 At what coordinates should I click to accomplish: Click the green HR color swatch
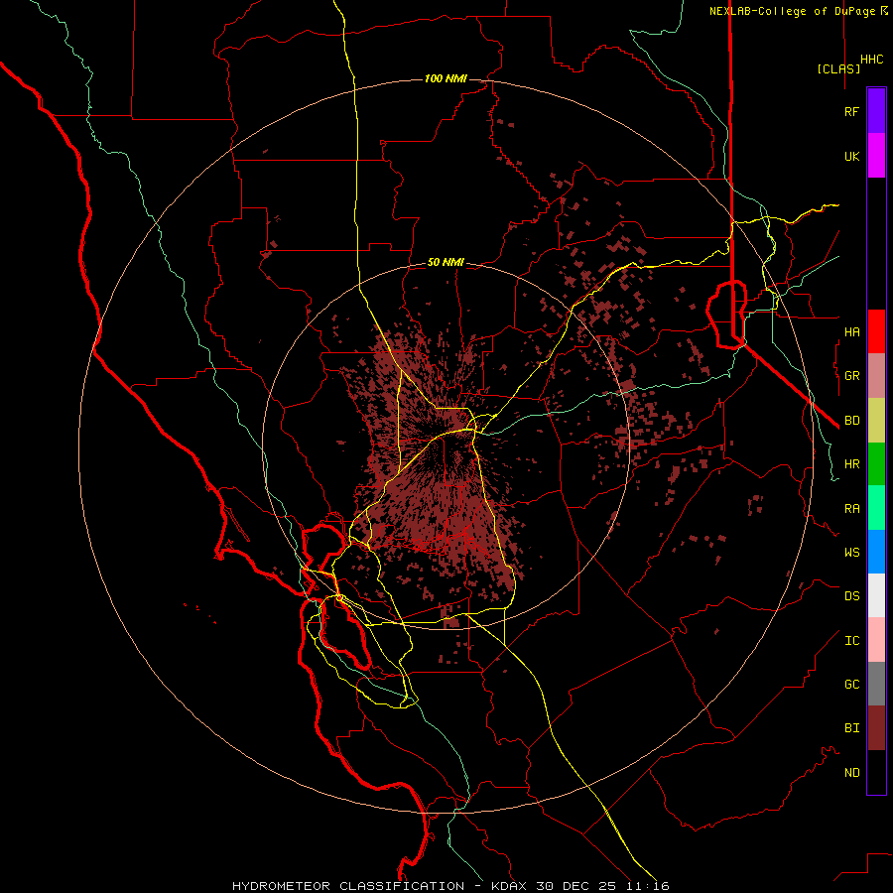[x=876, y=464]
